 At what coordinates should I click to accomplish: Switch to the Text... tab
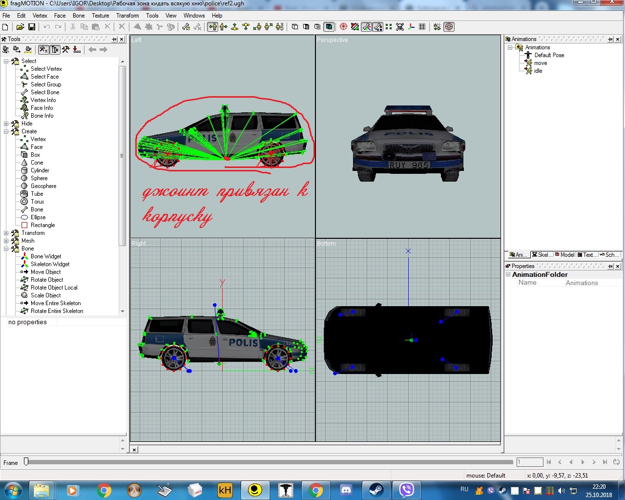tap(587, 255)
